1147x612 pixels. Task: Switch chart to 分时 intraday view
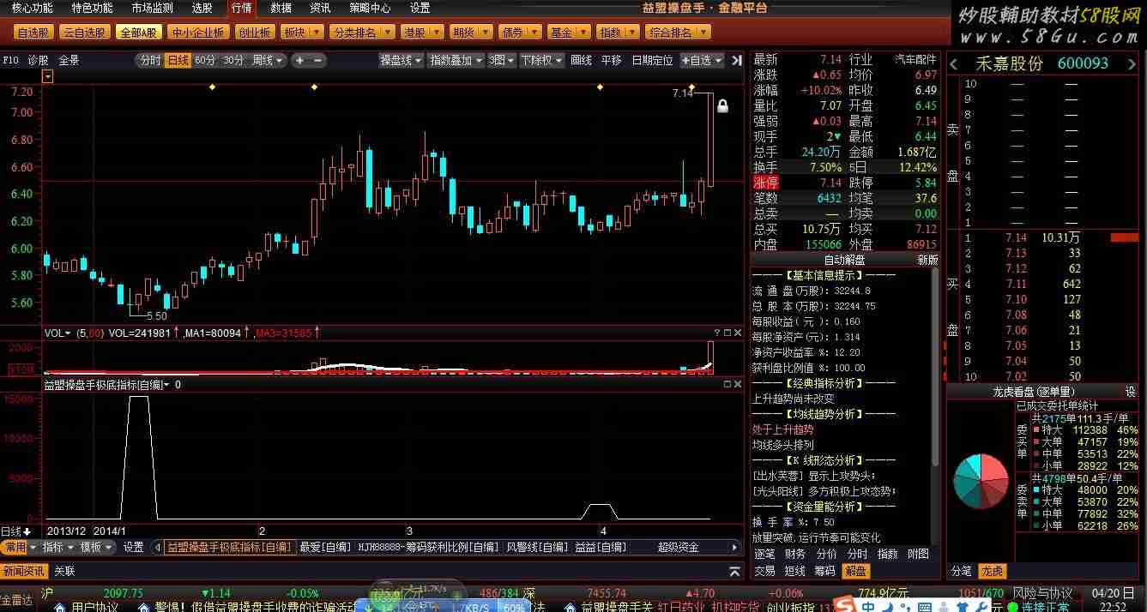click(x=149, y=60)
